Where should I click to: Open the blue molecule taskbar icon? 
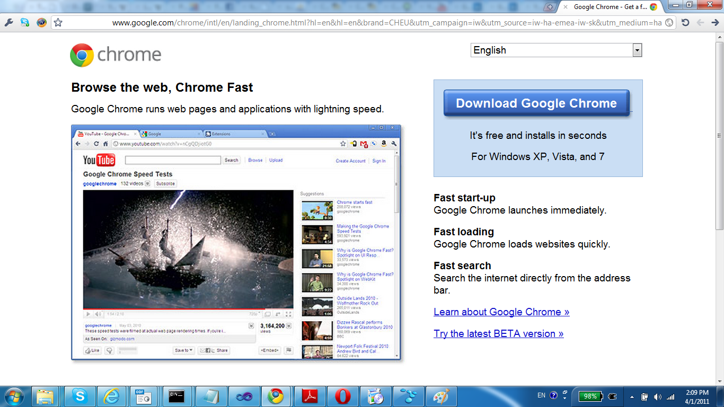click(408, 396)
